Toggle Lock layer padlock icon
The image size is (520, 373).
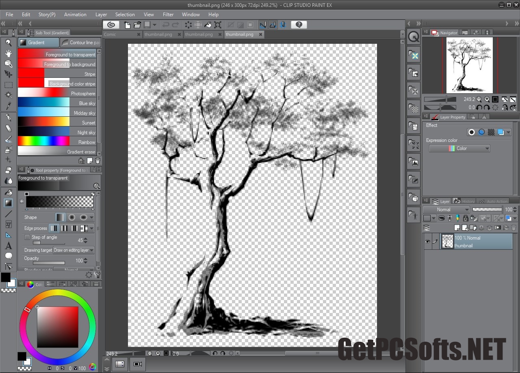pyautogui.click(x=466, y=219)
